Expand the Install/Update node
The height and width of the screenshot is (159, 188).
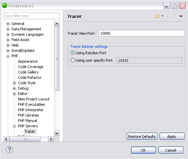pyautogui.click(x=8, y=51)
